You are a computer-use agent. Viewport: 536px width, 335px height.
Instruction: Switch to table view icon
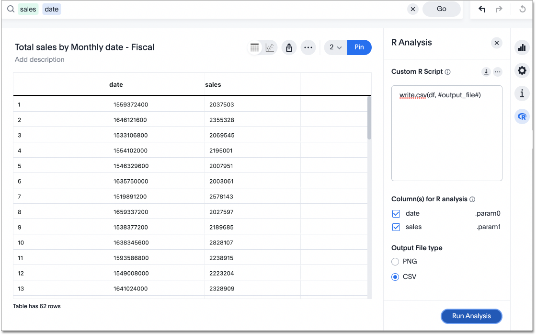tap(255, 47)
